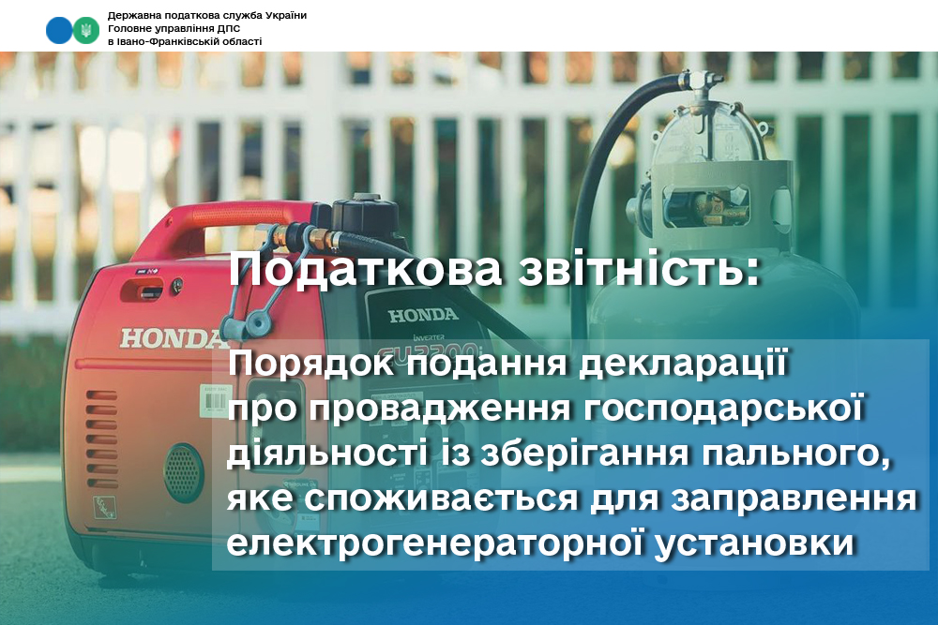Select the text 'в Івано-Франківській області'

click(185, 42)
